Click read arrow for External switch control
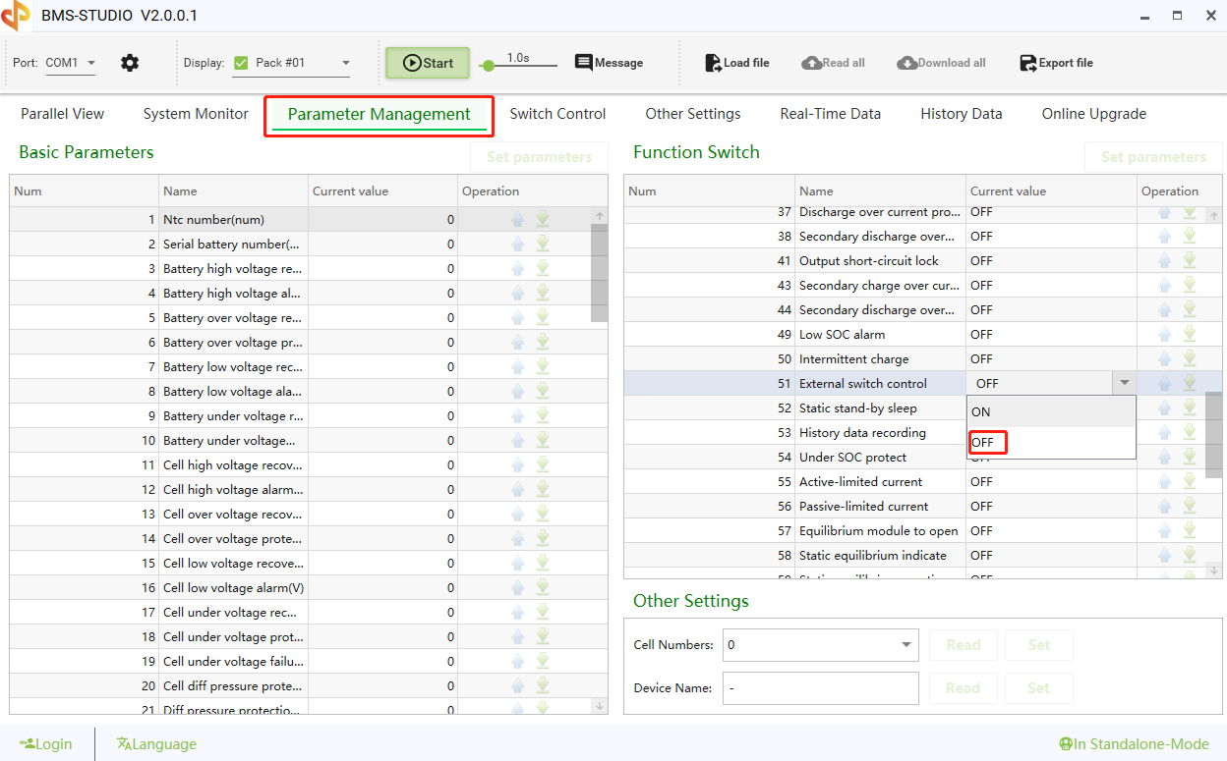The width and height of the screenshot is (1227, 761). click(1165, 383)
